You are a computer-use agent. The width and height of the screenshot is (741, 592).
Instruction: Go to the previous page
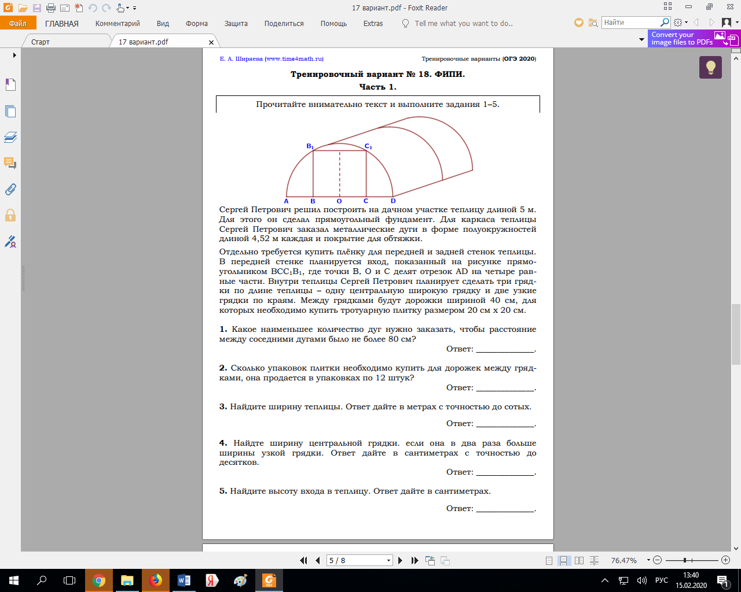point(318,560)
